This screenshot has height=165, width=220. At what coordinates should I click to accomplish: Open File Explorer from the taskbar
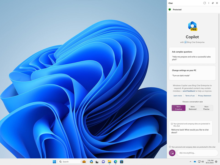pos(109,161)
